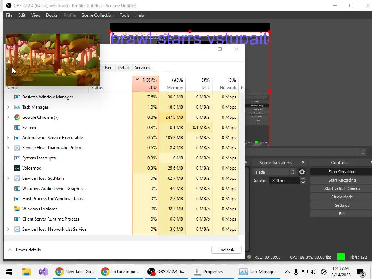Click System interrupts process icon
This screenshot has height=279, width=372.
pos(17,158)
